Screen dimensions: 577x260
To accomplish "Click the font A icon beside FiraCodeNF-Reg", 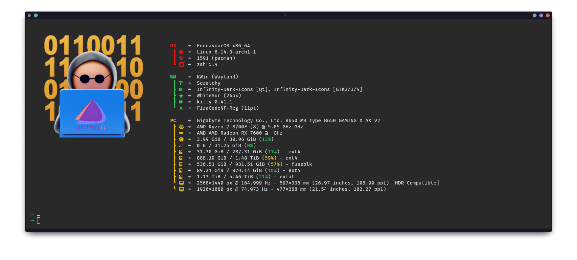I will (x=181, y=108).
